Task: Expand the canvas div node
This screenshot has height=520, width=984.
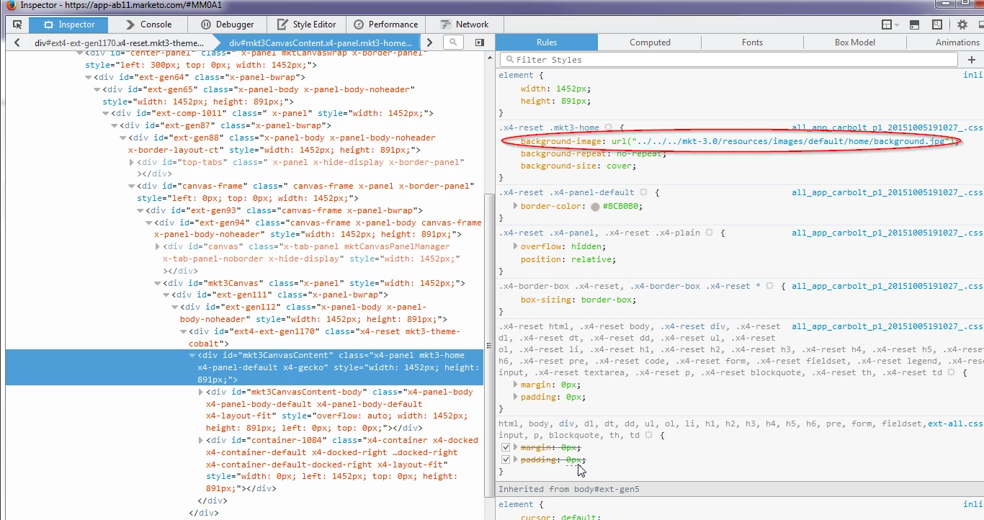Action: (157, 246)
